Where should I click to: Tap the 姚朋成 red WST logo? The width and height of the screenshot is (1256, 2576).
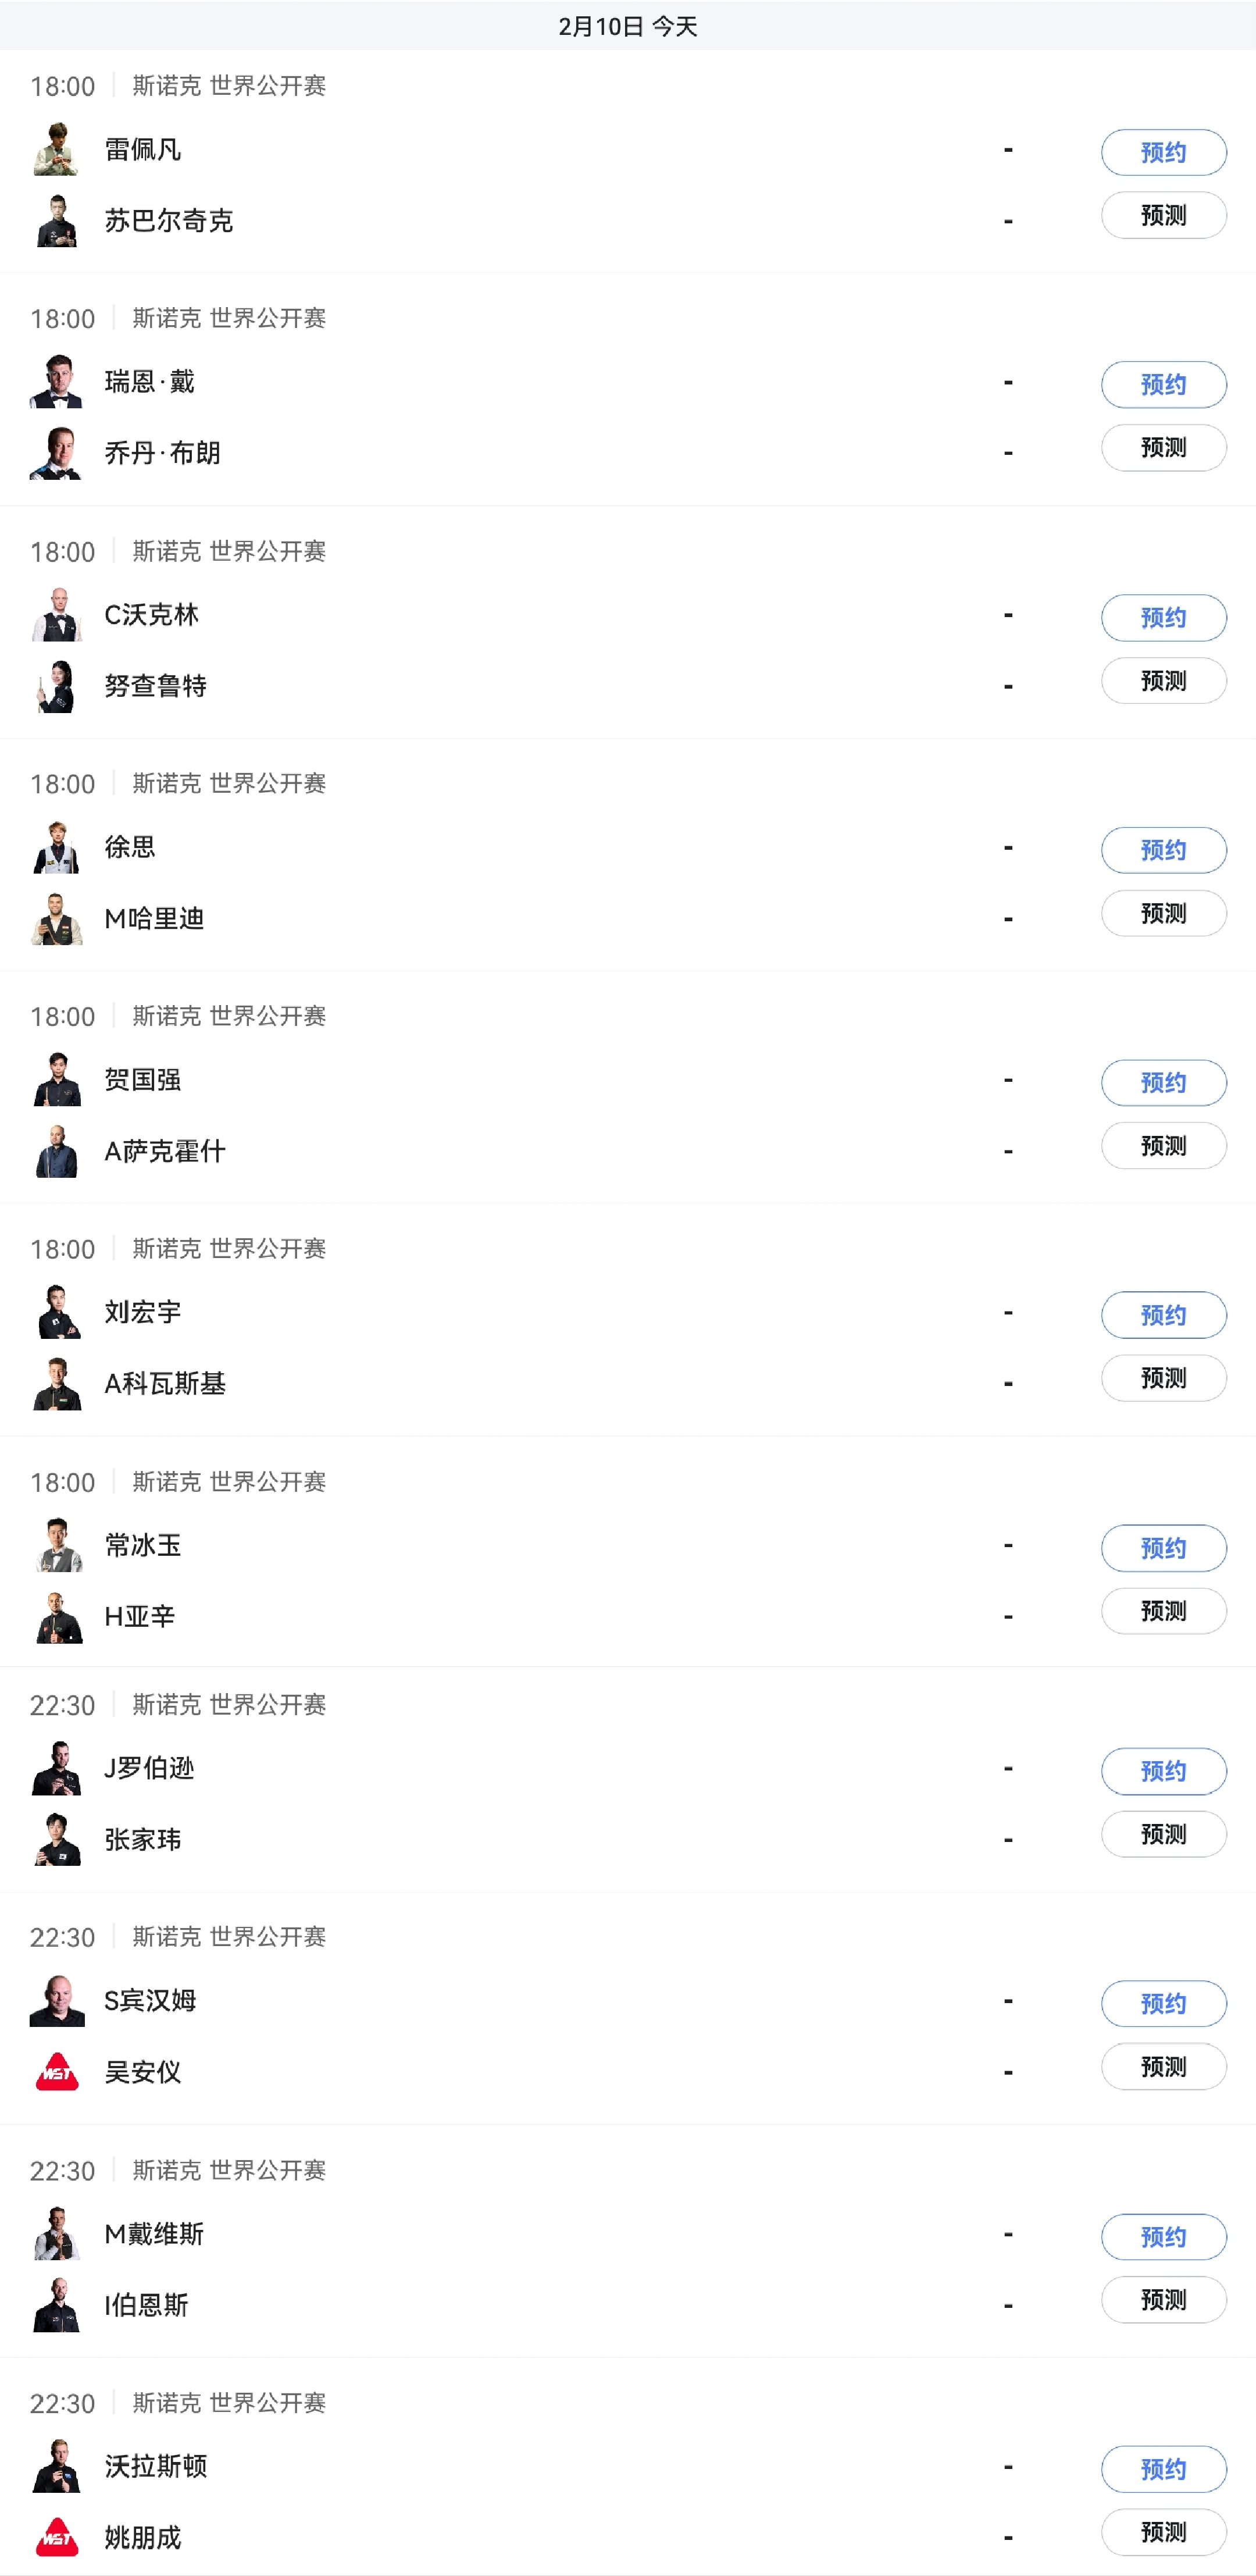click(x=57, y=2537)
